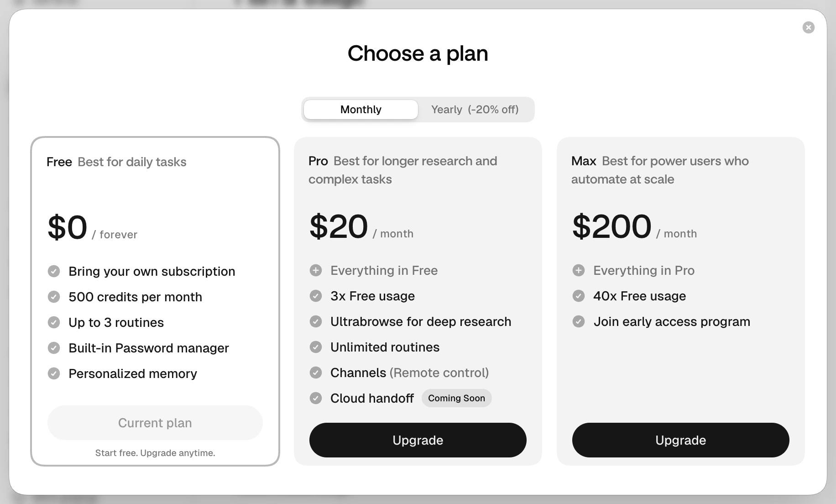This screenshot has height=504, width=836.
Task: Click the $200 / month Max price
Action: (634, 227)
